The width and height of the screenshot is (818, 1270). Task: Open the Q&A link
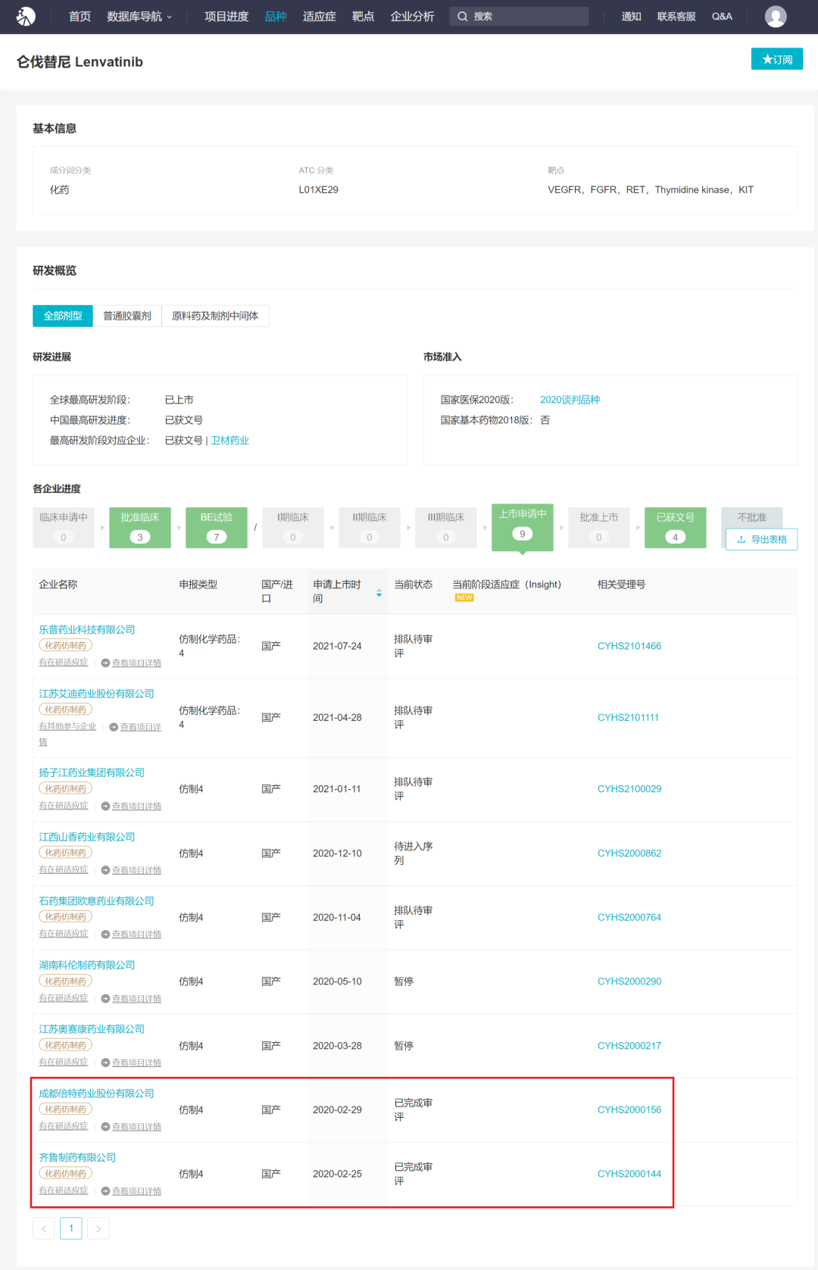click(722, 16)
